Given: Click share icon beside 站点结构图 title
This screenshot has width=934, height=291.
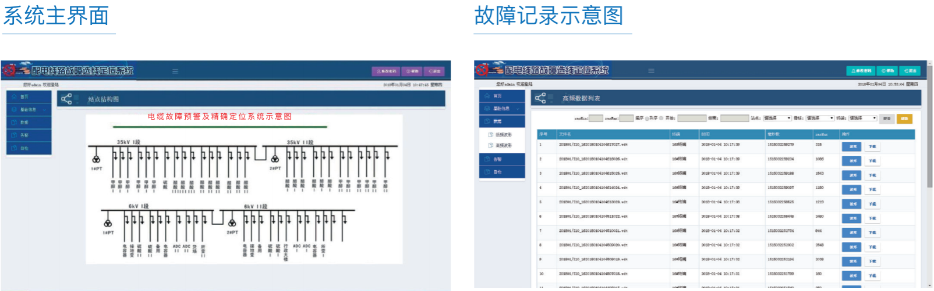Looking at the screenshot, I should pos(66,99).
